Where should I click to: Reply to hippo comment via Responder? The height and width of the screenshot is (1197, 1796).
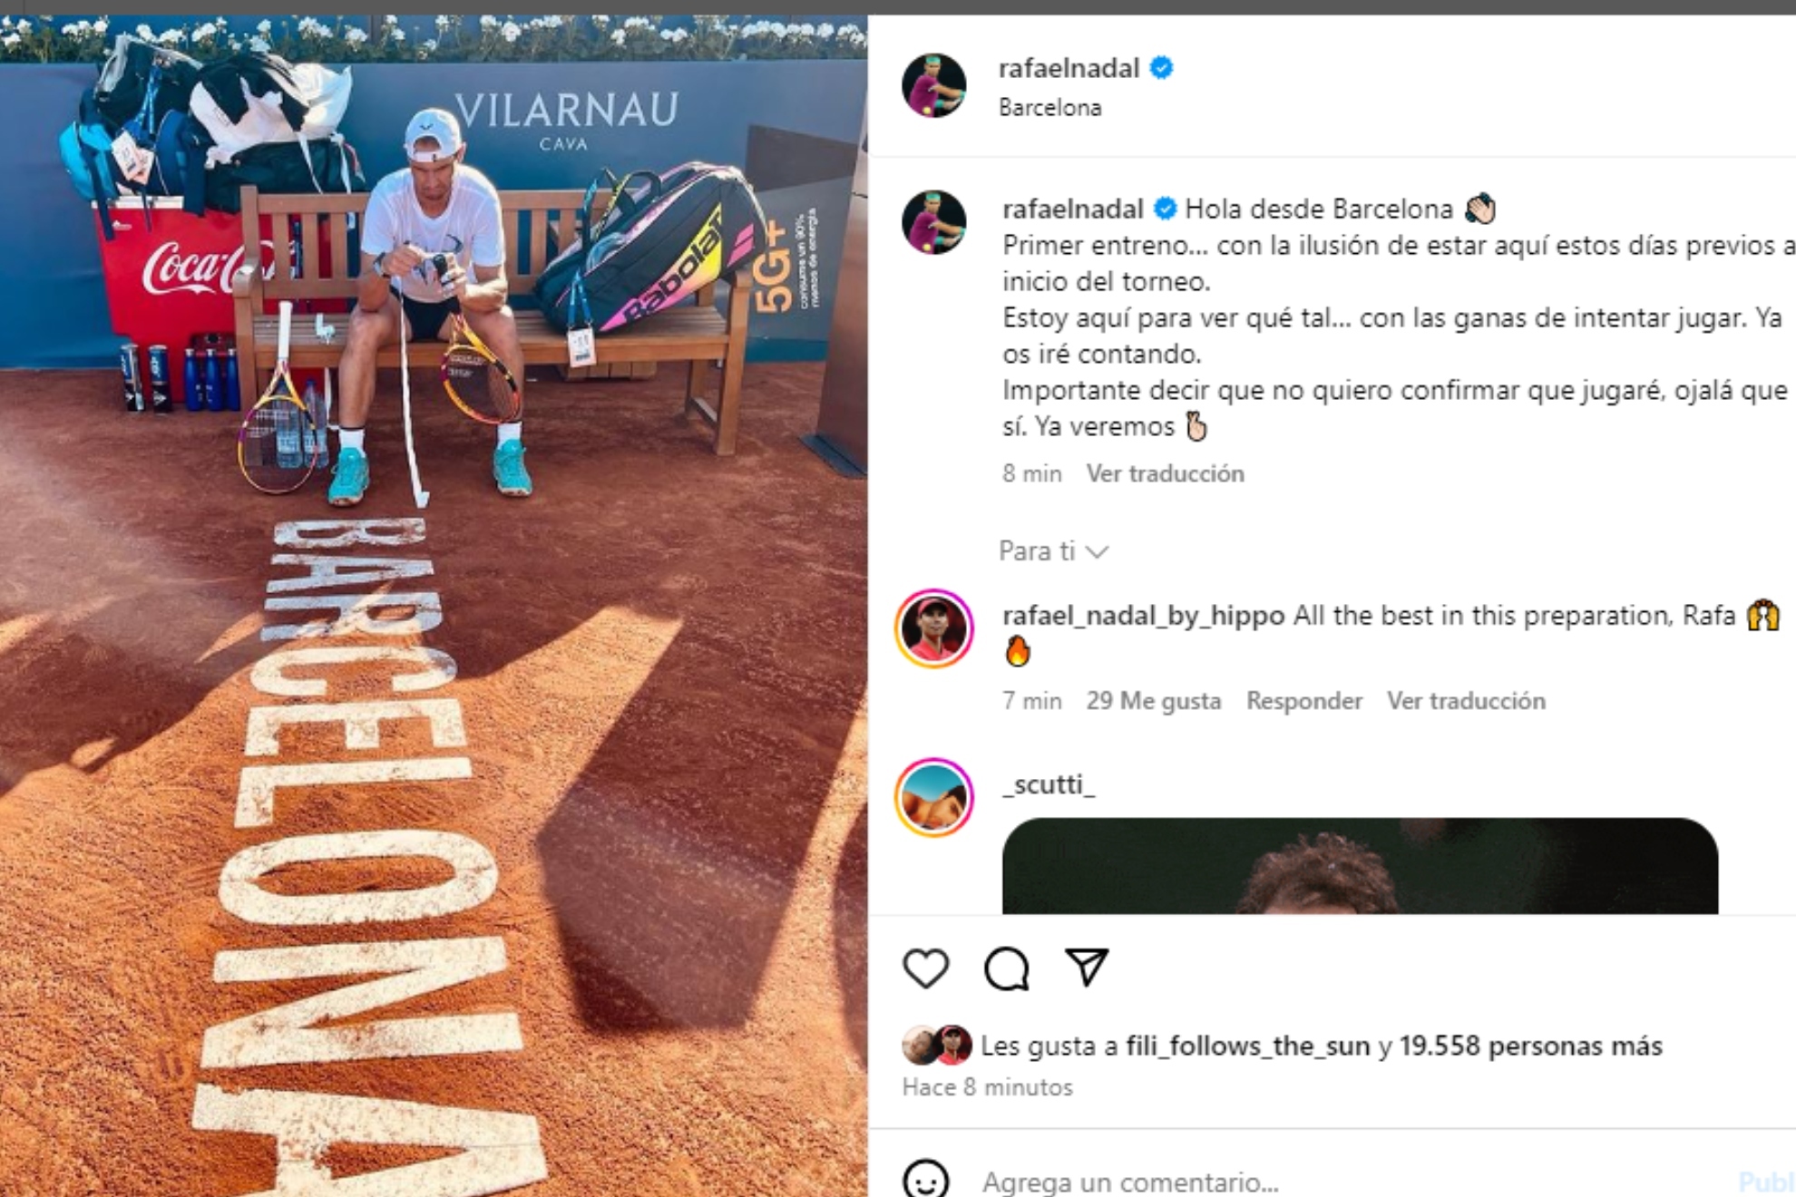pos(1304,701)
